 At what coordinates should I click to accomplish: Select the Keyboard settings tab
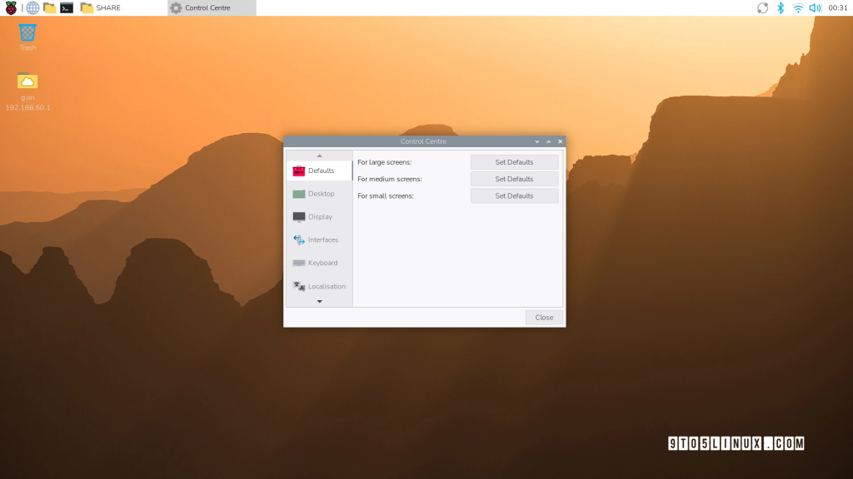[320, 263]
